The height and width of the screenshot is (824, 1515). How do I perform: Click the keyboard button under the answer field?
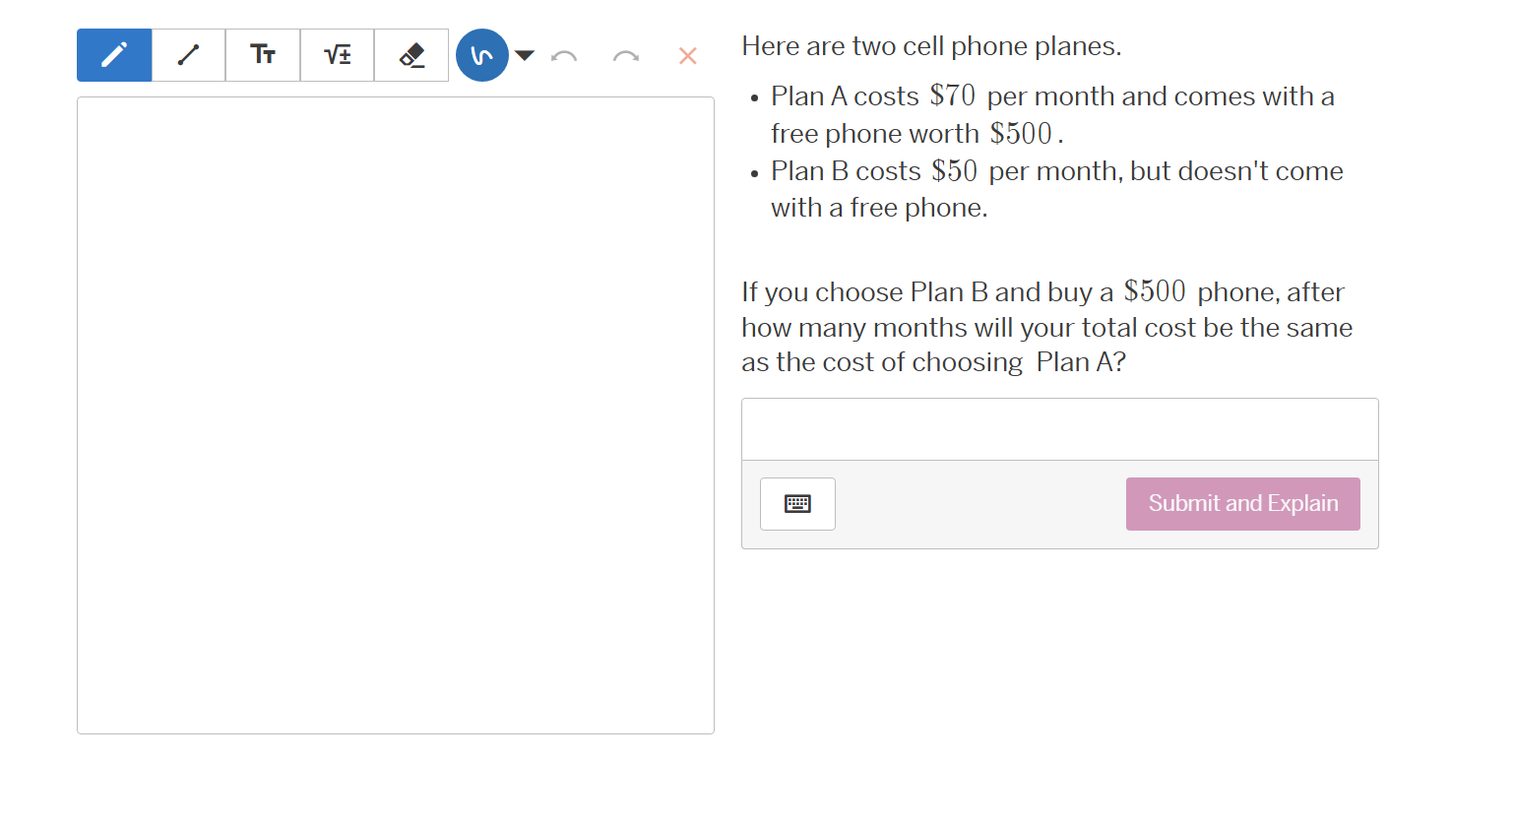[x=797, y=503]
